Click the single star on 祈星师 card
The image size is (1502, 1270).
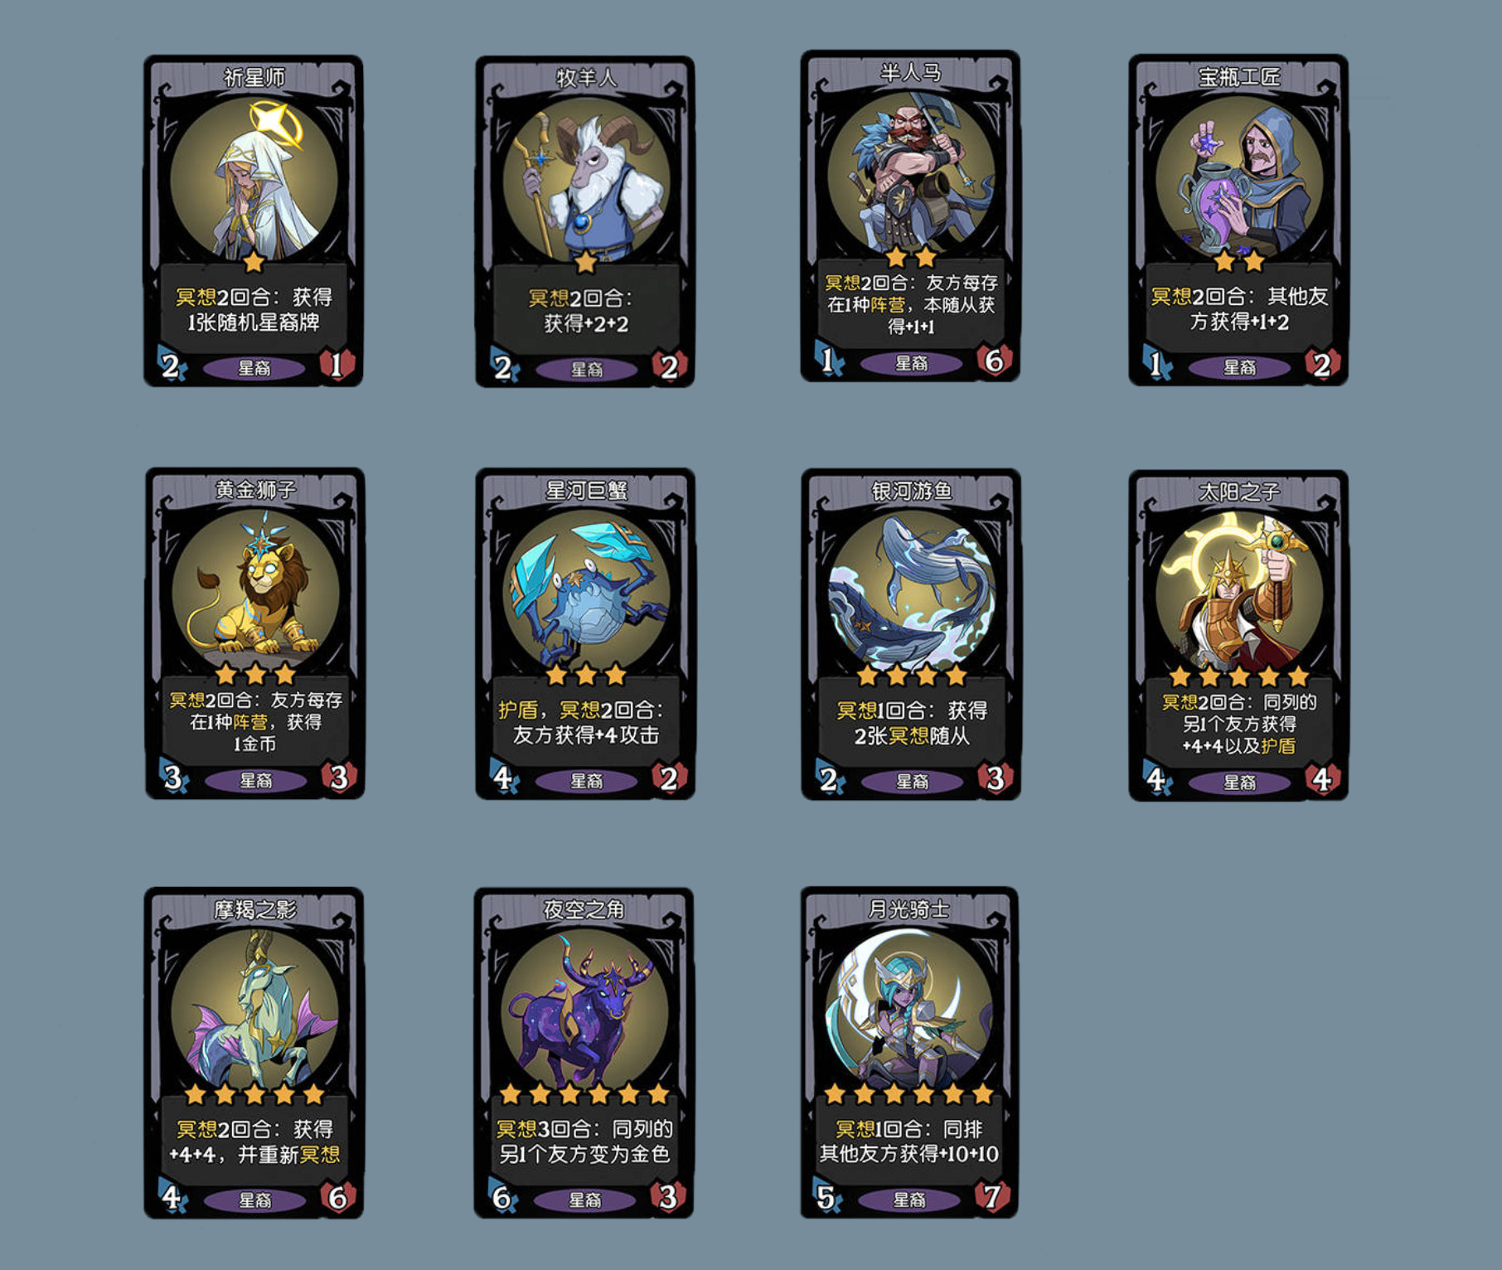pos(254,263)
